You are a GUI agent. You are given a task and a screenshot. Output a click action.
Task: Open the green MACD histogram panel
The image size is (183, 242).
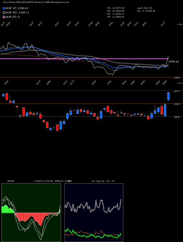(x=31, y=213)
